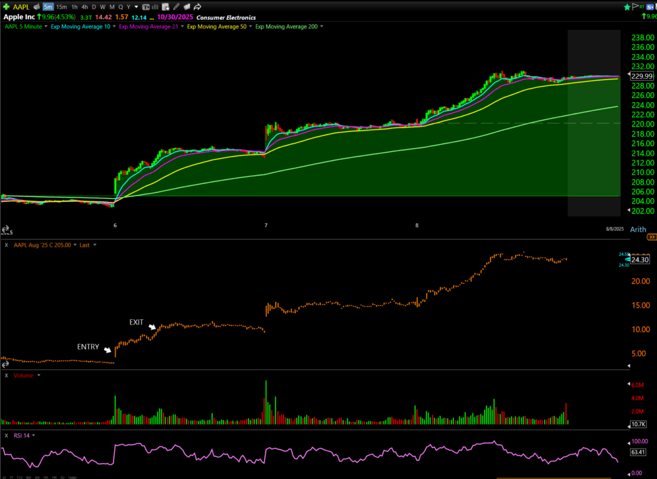Viewport: 657px width, 479px height.
Task: Click the 10/30/2025 date value
Action: tap(175, 17)
